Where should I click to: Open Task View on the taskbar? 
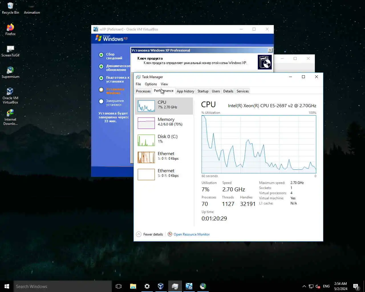coord(119,286)
